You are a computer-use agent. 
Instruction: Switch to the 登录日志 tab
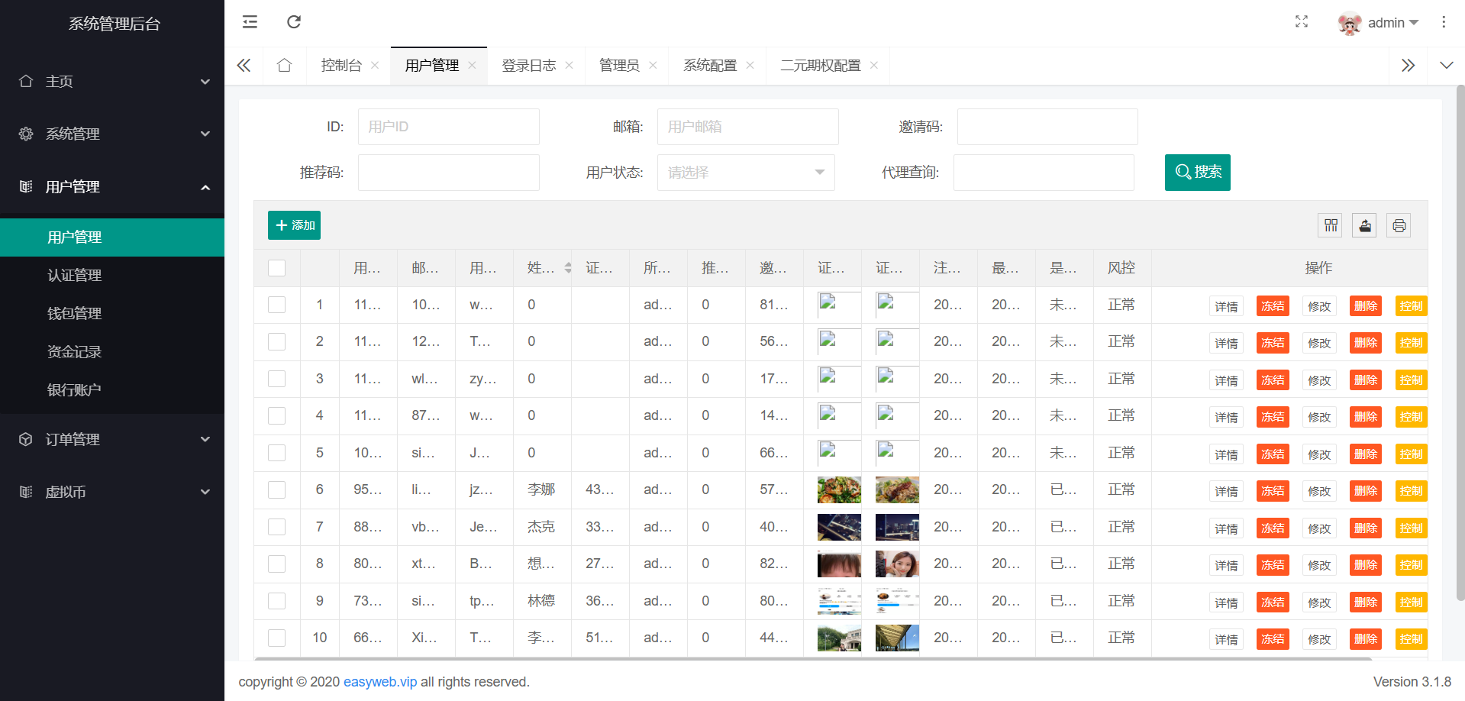tap(528, 66)
